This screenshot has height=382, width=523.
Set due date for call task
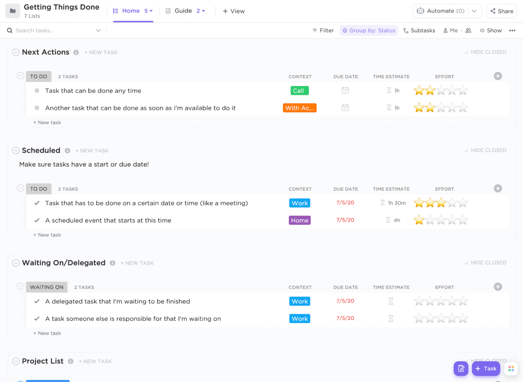pyautogui.click(x=345, y=91)
